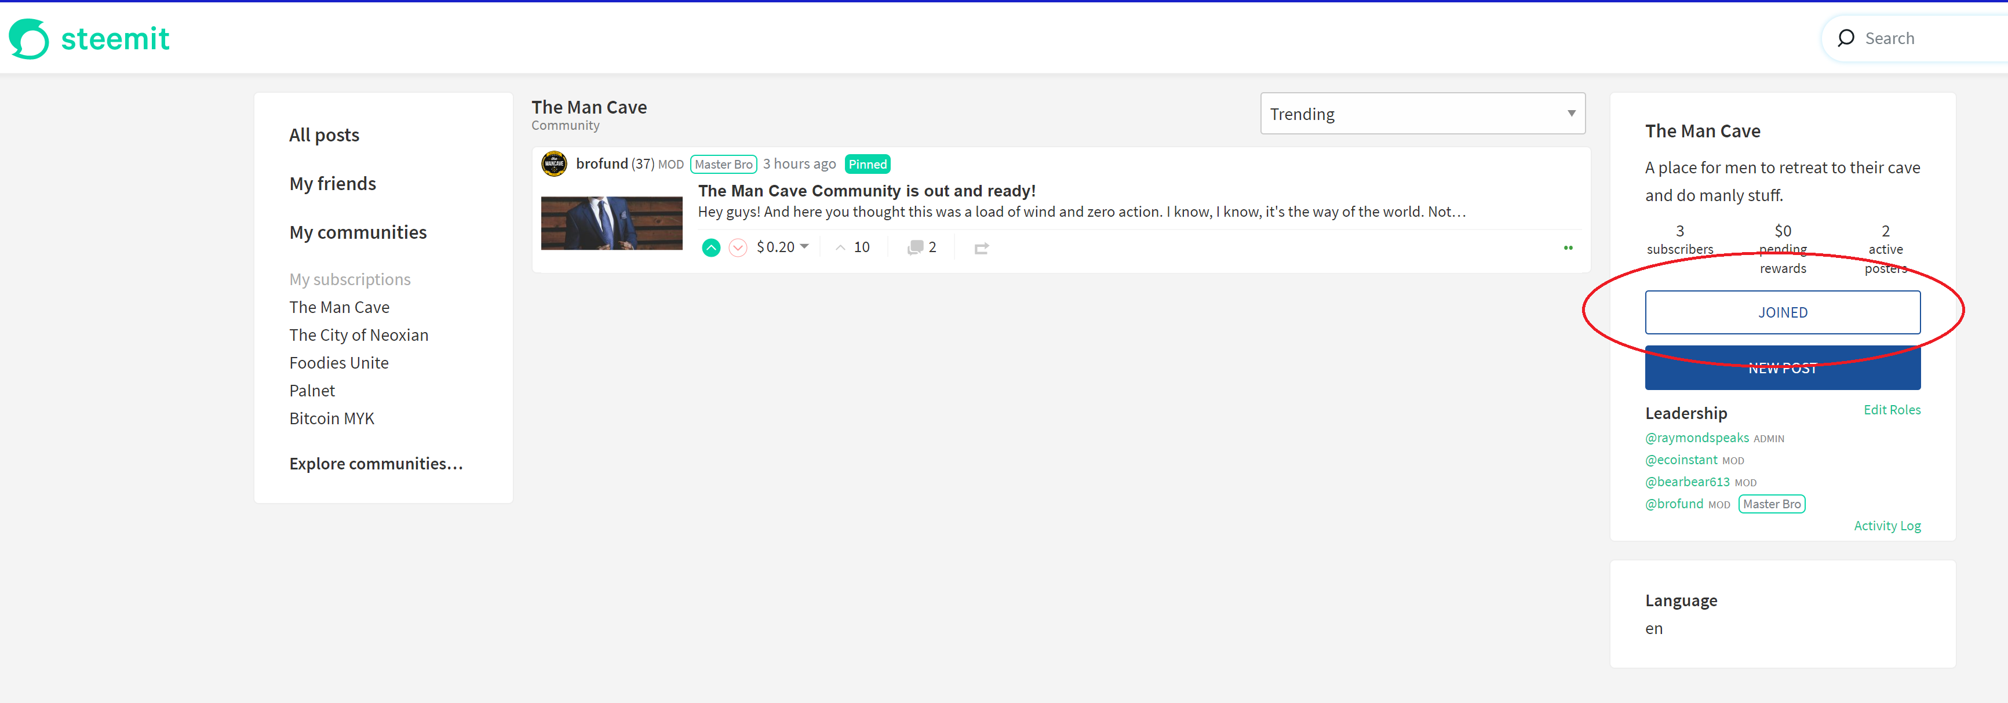The height and width of the screenshot is (703, 2008).
Task: Click the Steemit logo icon
Action: click(x=29, y=39)
